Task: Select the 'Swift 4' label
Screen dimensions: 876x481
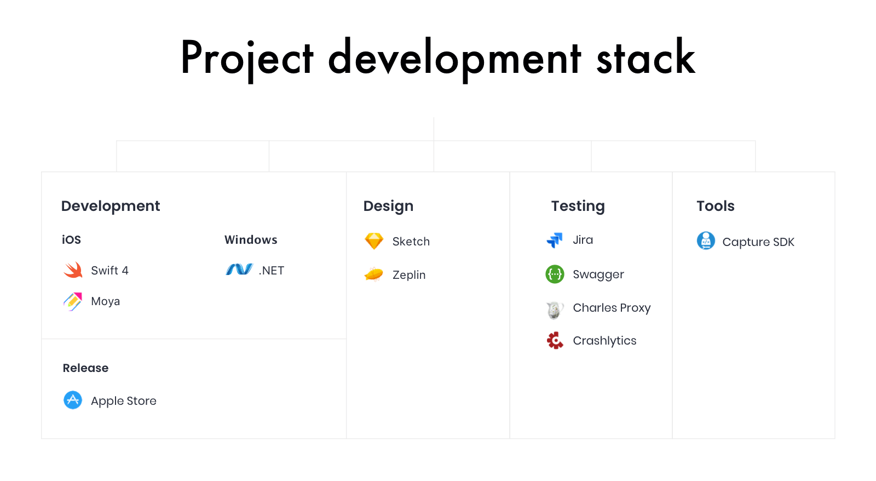Action: 109,271
